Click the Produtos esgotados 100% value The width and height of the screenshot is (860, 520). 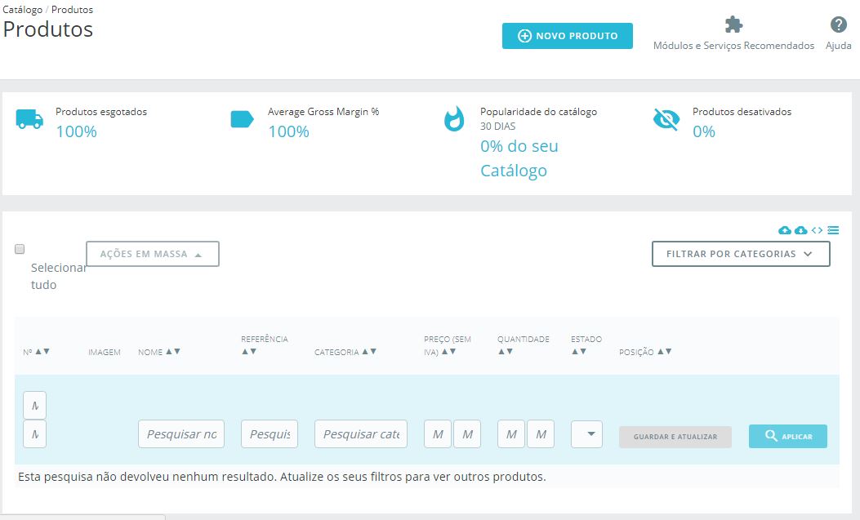click(76, 131)
